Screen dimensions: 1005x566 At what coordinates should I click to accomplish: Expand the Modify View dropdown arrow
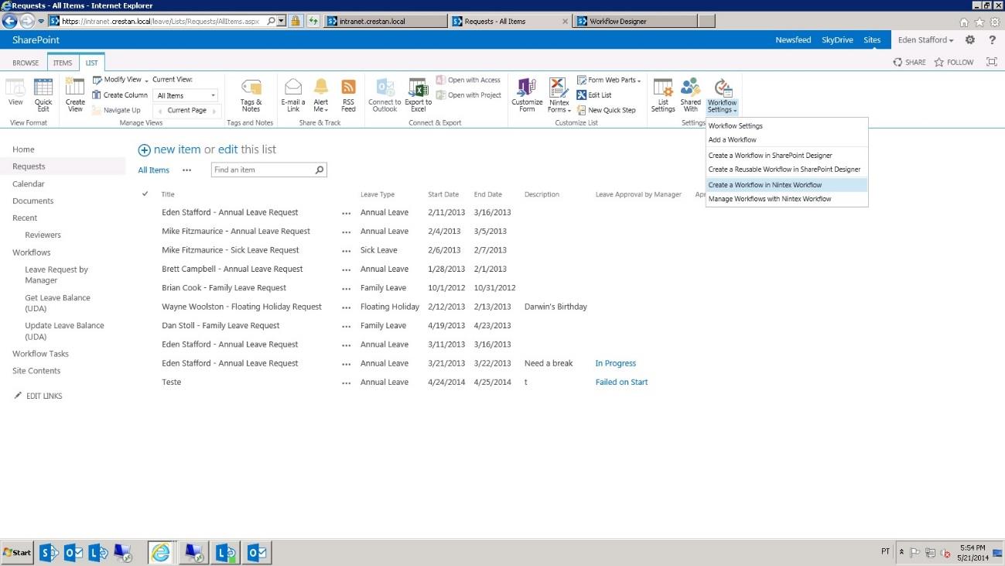pyautogui.click(x=147, y=80)
